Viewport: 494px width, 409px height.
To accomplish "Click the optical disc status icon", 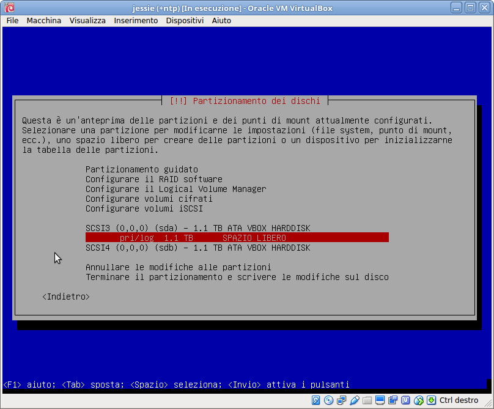I will pos(328,400).
